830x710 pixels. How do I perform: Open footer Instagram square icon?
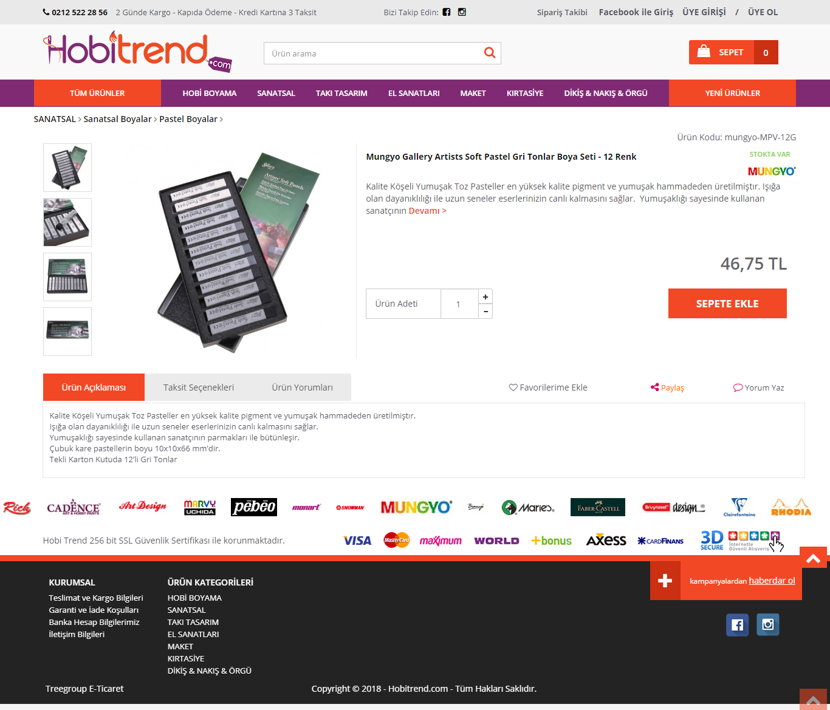click(x=768, y=625)
